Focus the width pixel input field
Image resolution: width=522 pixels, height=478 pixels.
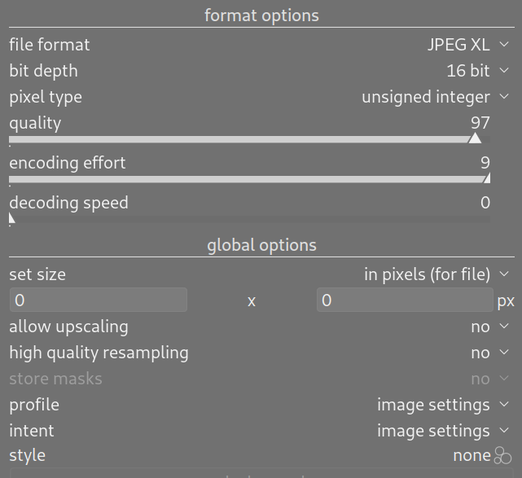(99, 300)
